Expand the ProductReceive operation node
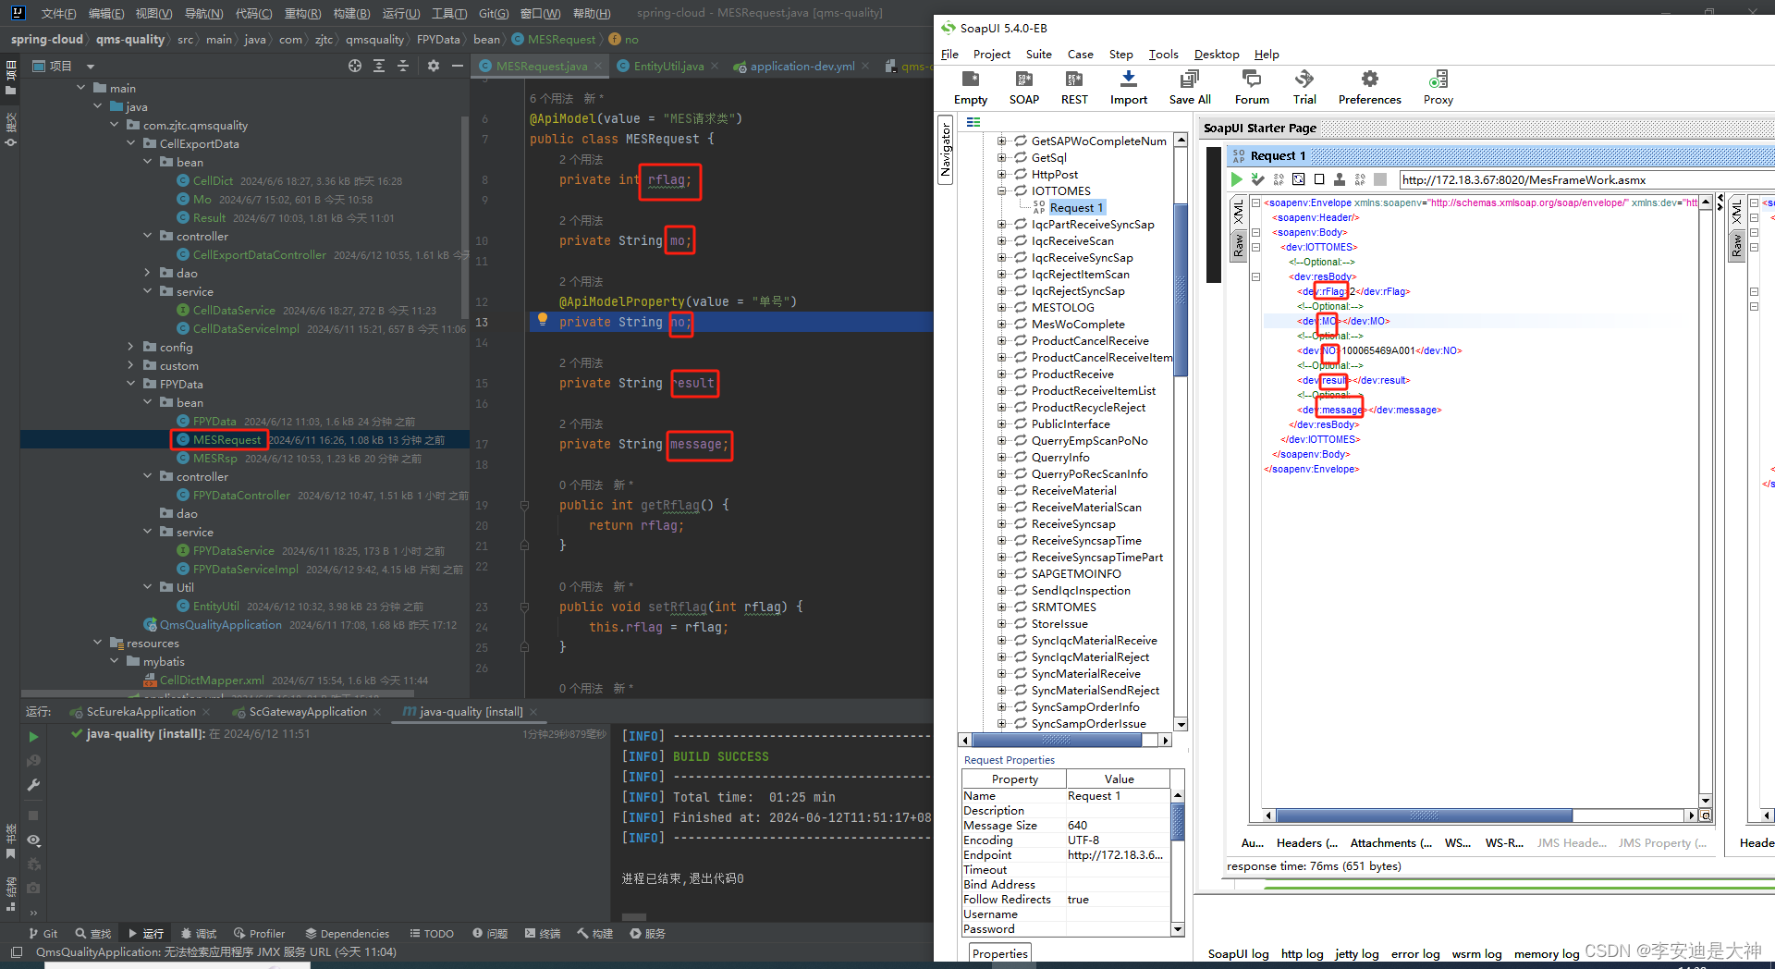This screenshot has width=1775, height=969. [x=1001, y=374]
